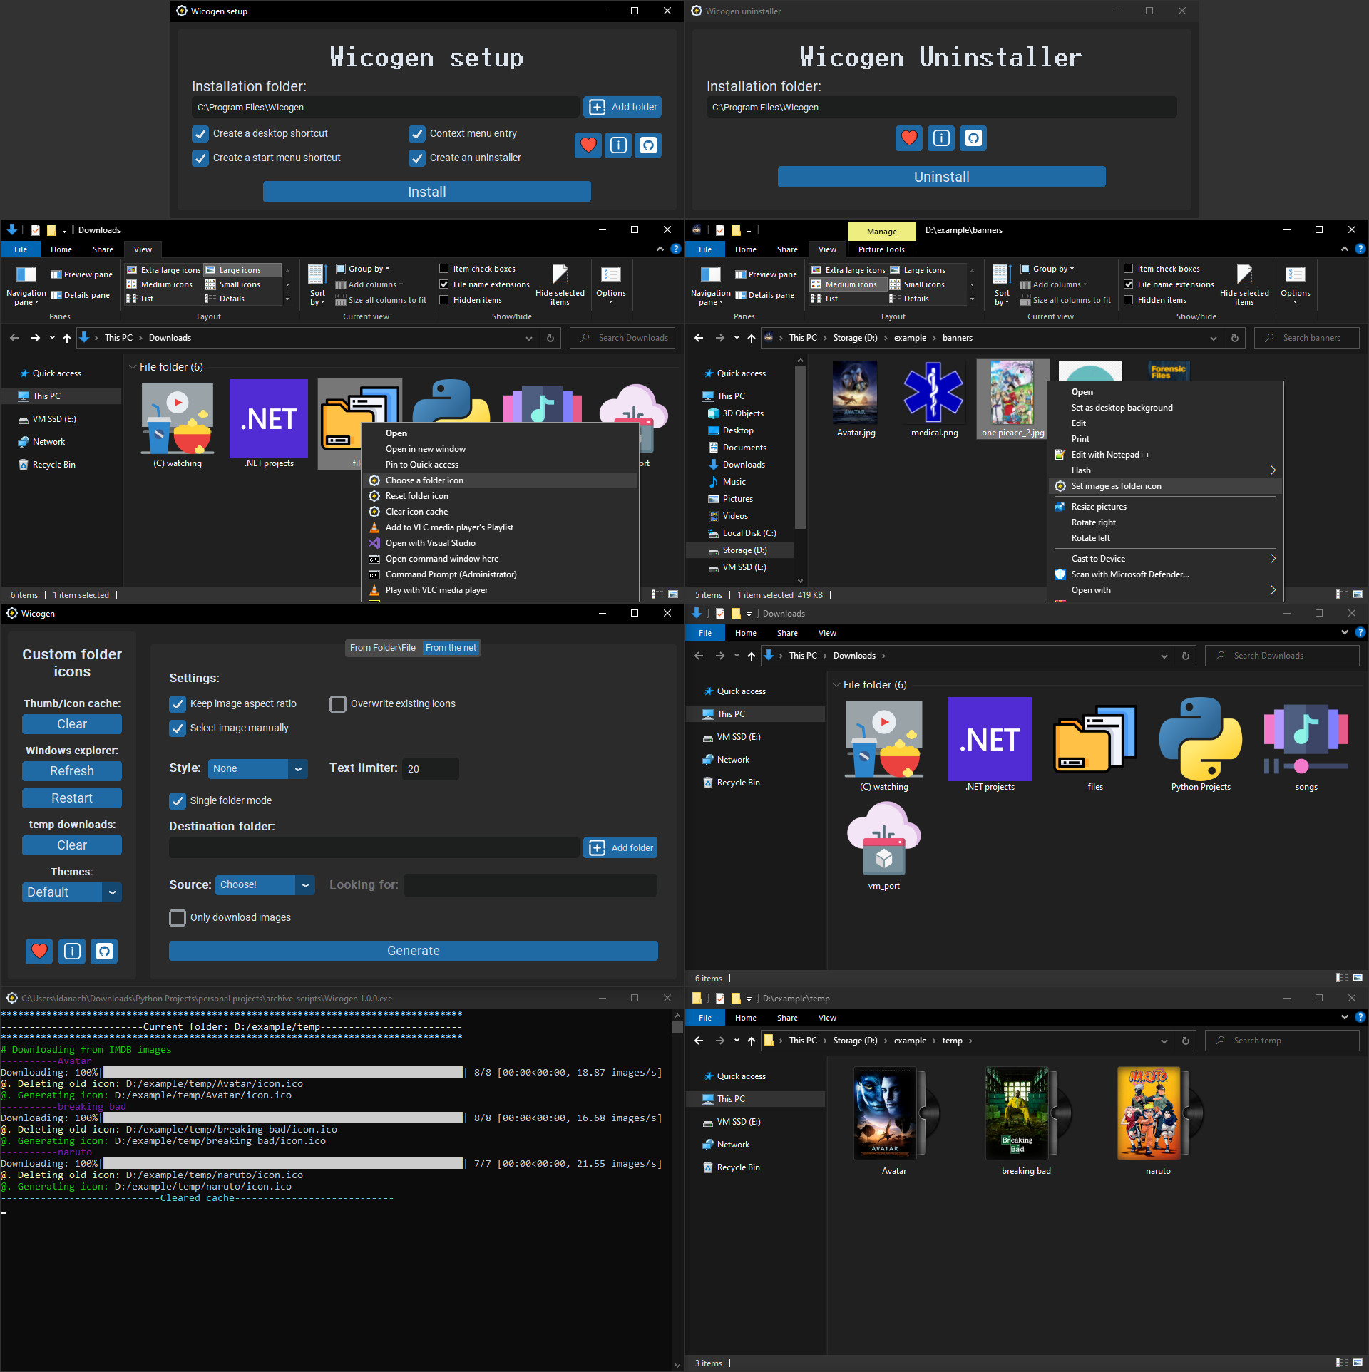Click the Text limiter input field
The height and width of the screenshot is (1372, 1369).
pyautogui.click(x=431, y=769)
